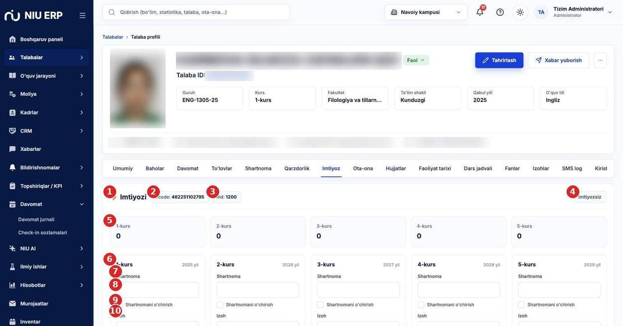
Task: Open Bildirishnomalar in the sidebar
Action: tap(40, 168)
